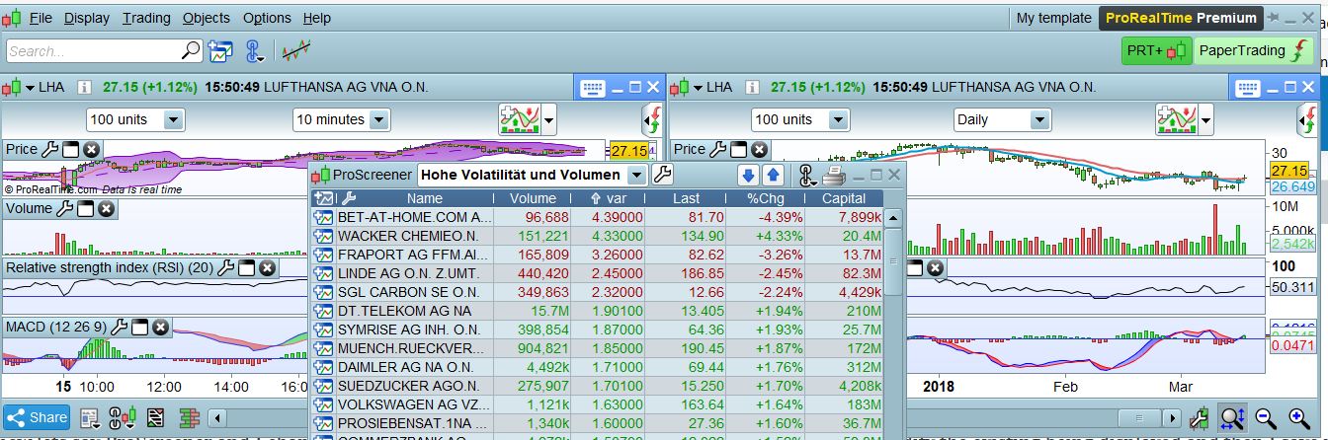The image size is (1328, 440).
Task: Open Trading menu
Action: tap(146, 18)
